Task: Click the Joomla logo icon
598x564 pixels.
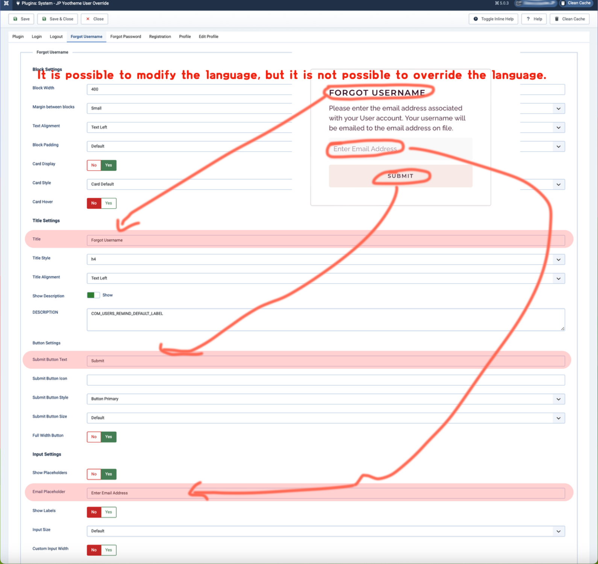Action: [6, 3]
